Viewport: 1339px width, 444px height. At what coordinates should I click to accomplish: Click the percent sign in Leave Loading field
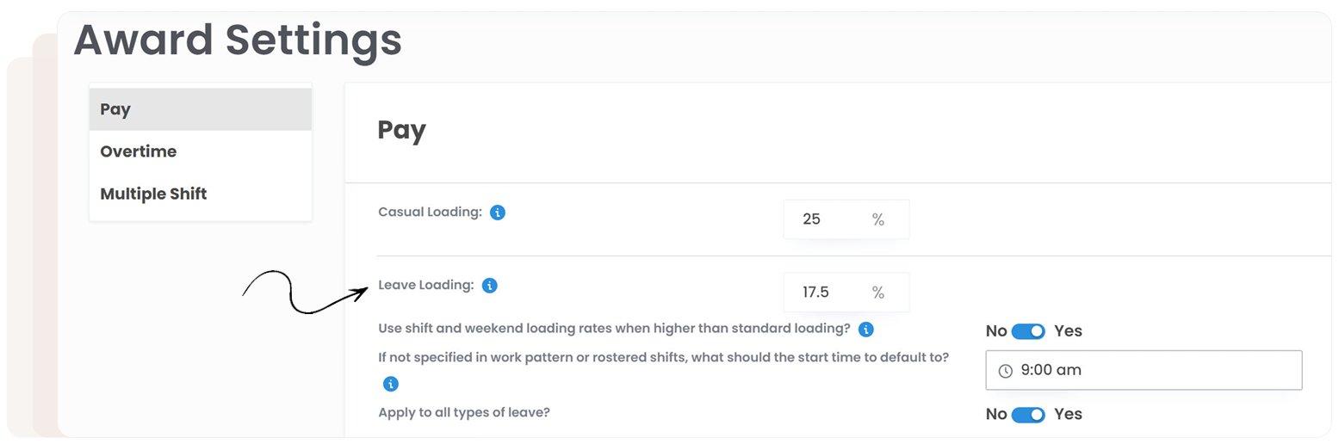pos(877,293)
